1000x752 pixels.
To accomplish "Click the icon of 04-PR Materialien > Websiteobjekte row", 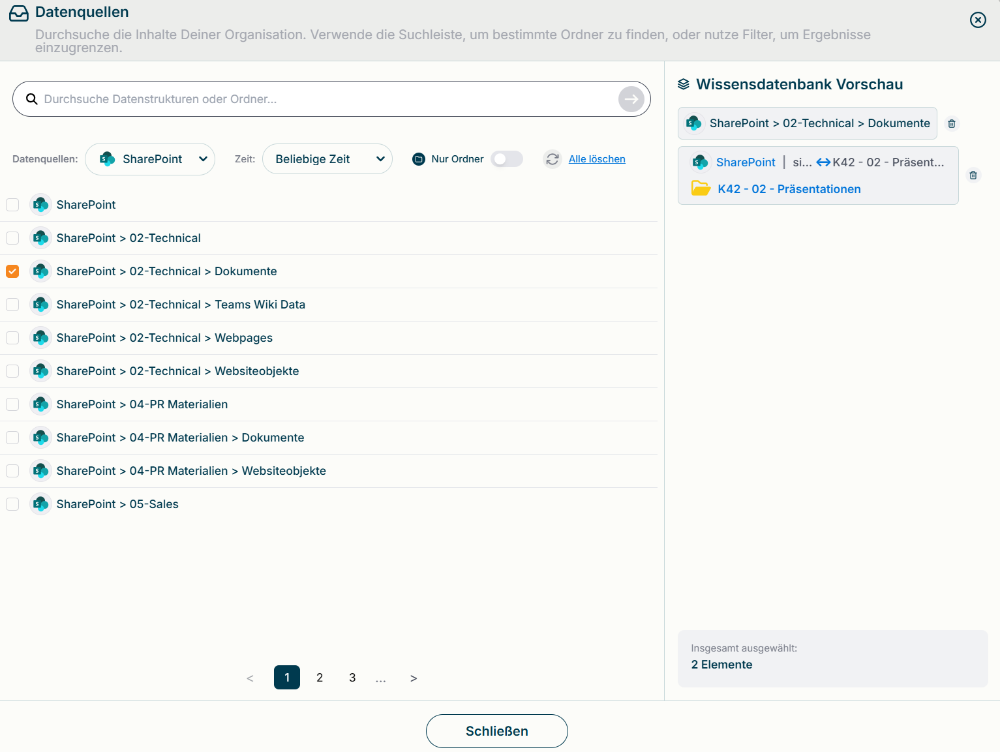I will tap(41, 471).
